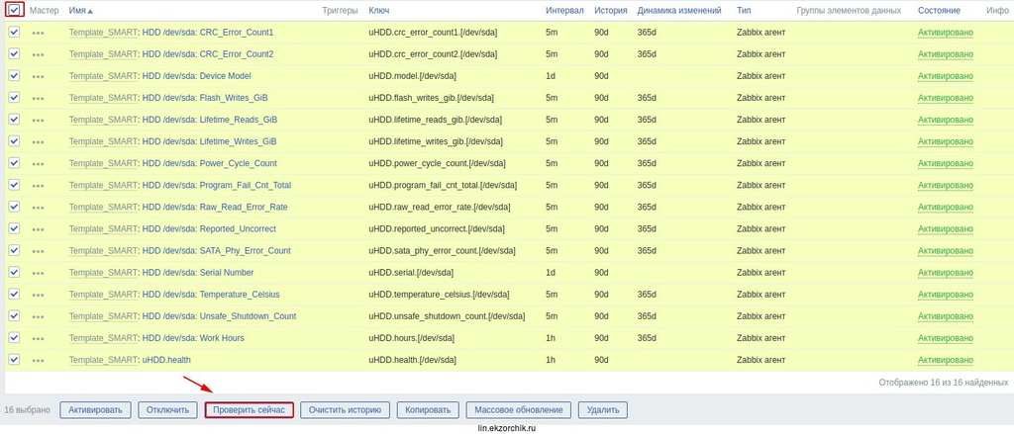Image resolution: width=1014 pixels, height=434 pixels.
Task: Sort by the Интервал column header
Action: click(x=563, y=10)
